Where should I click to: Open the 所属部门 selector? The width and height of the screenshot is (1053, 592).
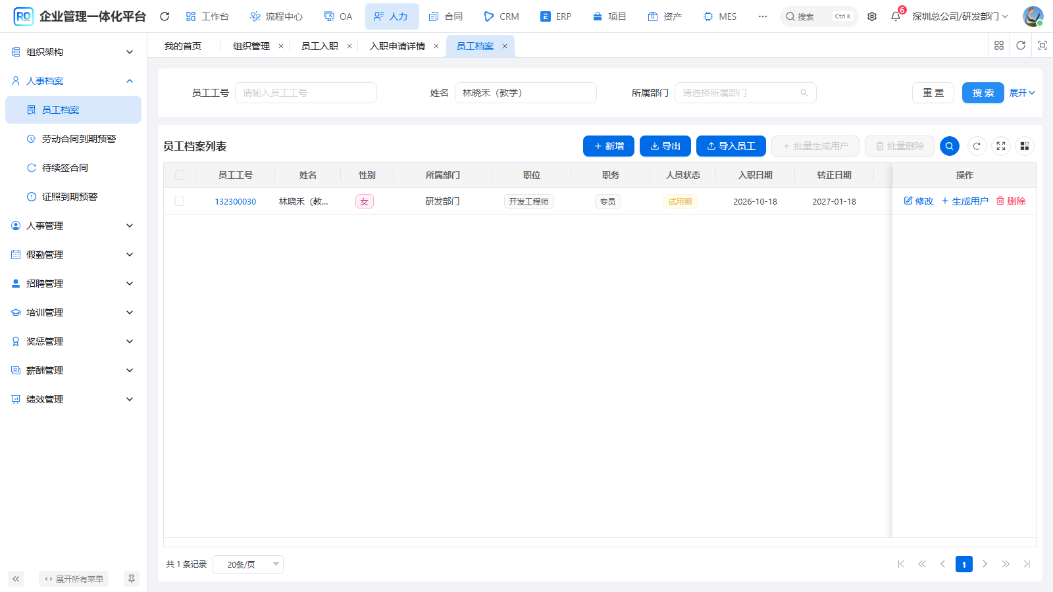point(746,93)
